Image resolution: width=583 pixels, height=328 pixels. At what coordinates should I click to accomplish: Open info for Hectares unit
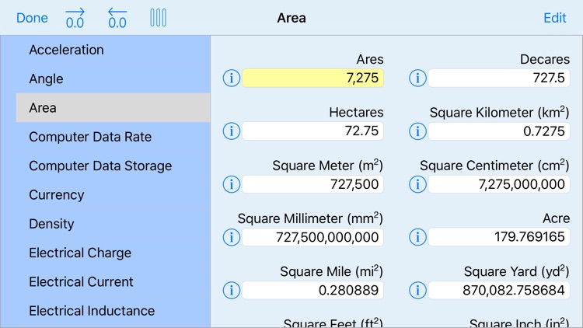click(x=232, y=131)
